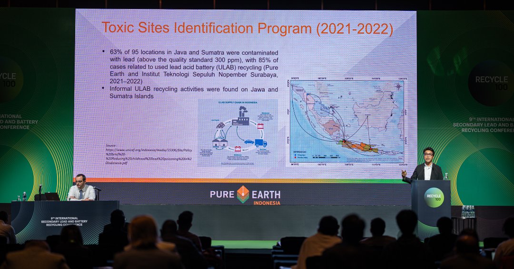Click the "9TH INTERNATIONAL" text on the right wall

pos(491,119)
